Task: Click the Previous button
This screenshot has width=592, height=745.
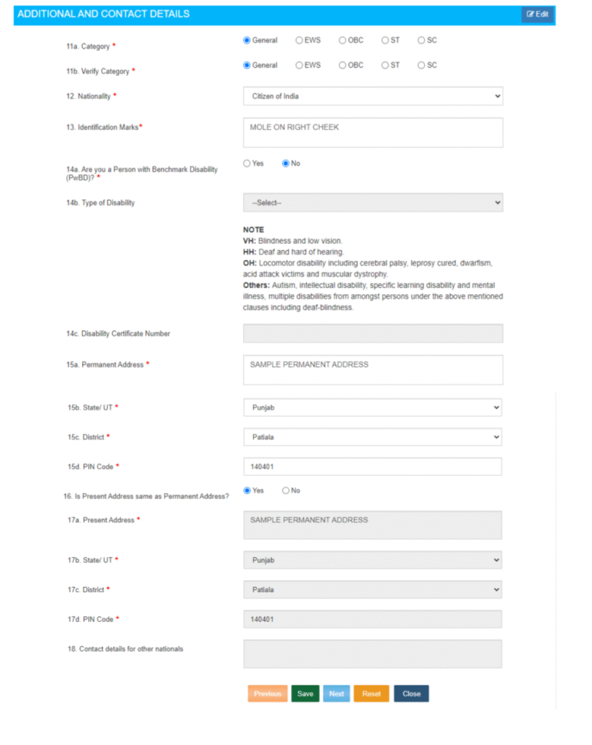Action: click(268, 694)
